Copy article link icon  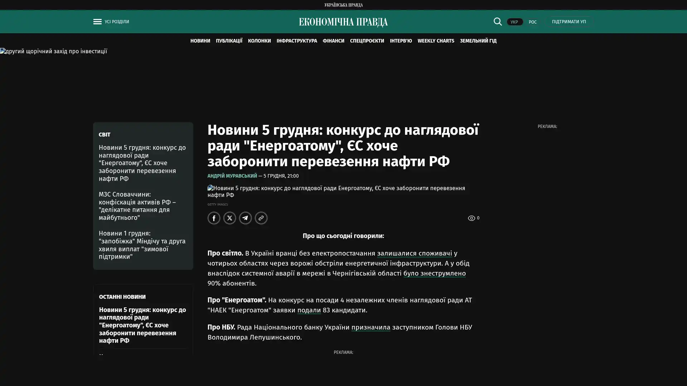(261, 218)
